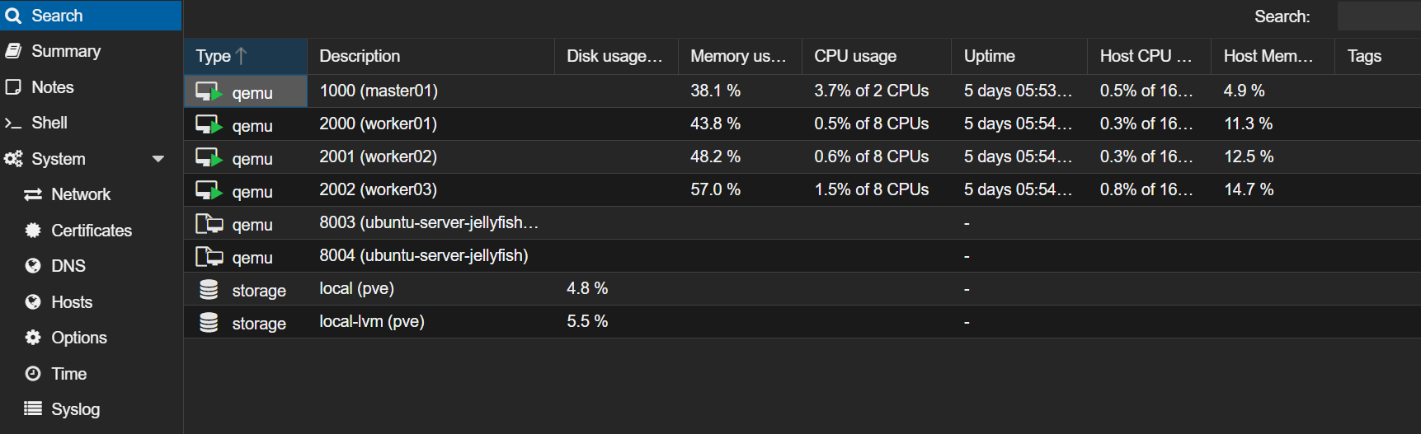Click the Syslog list icon
This screenshot has width=1421, height=434.
pos(33,409)
